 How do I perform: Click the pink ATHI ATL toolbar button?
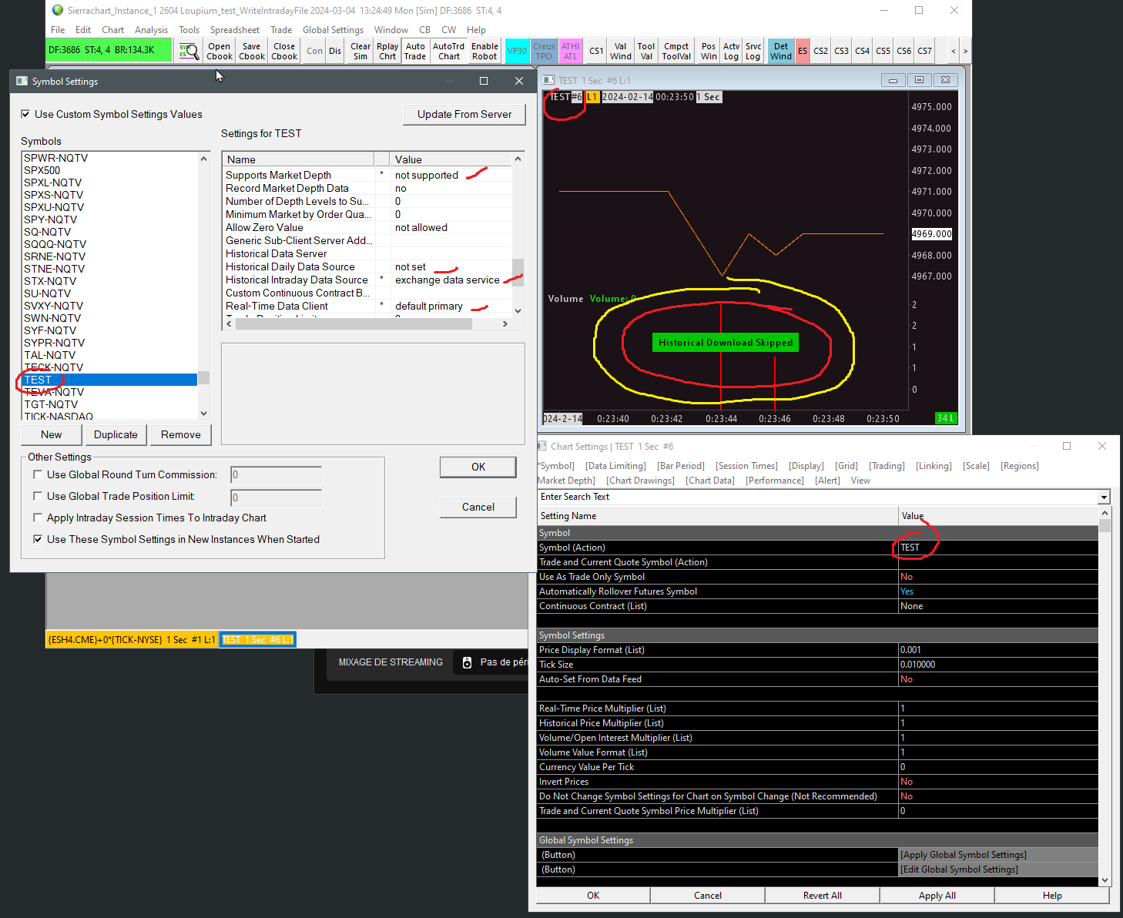point(570,52)
